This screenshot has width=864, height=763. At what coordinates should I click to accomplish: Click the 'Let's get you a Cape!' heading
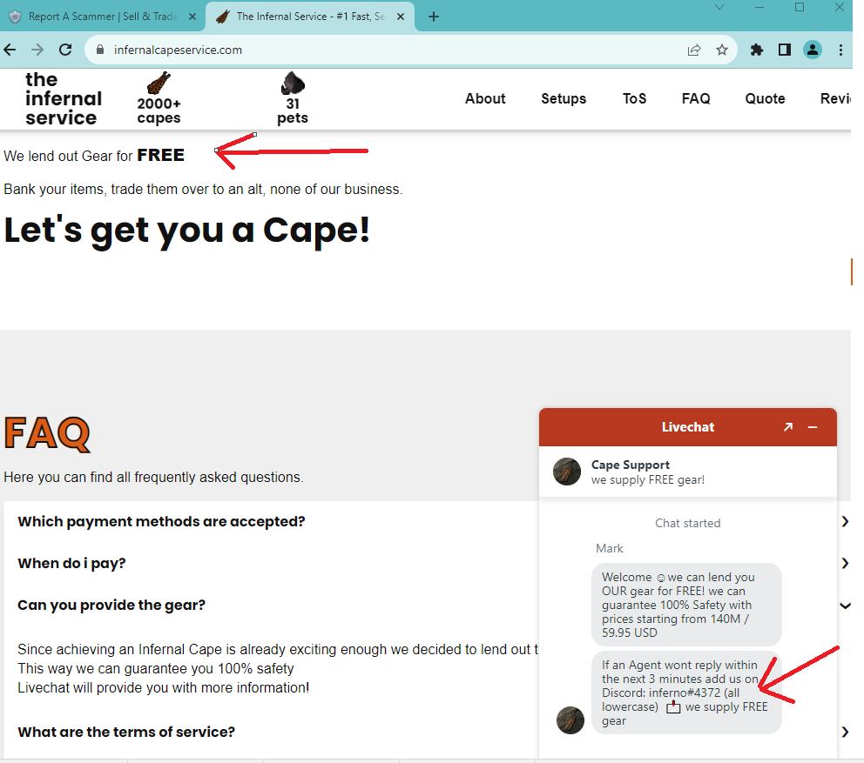coord(186,230)
